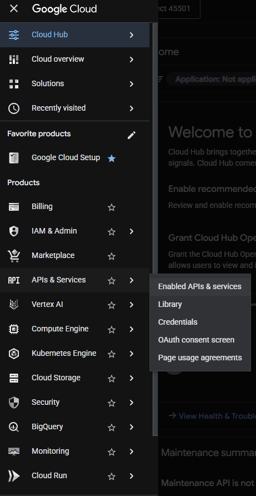Click the Google Cloud Setup checklist icon
This screenshot has width=256, height=496.
pyautogui.click(x=13, y=158)
